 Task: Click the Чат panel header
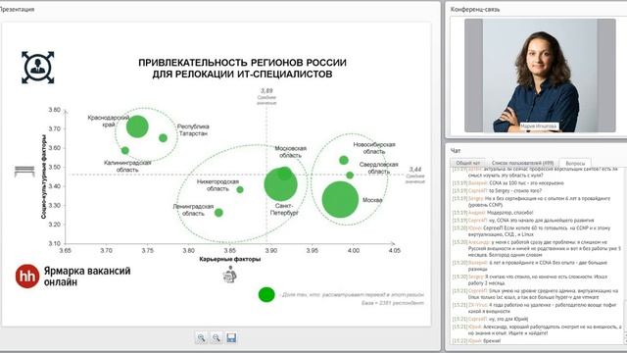coord(456,150)
